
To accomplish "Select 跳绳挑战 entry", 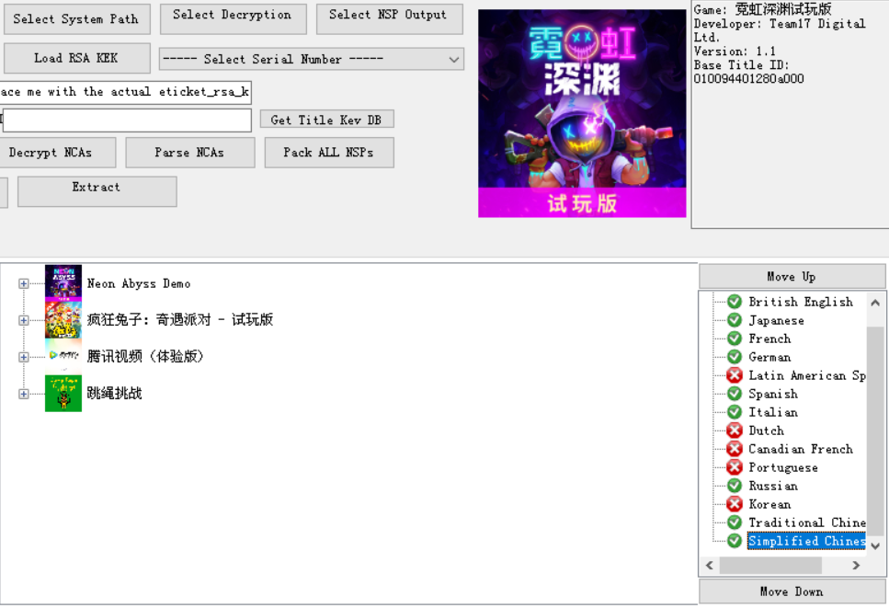I will click(114, 393).
